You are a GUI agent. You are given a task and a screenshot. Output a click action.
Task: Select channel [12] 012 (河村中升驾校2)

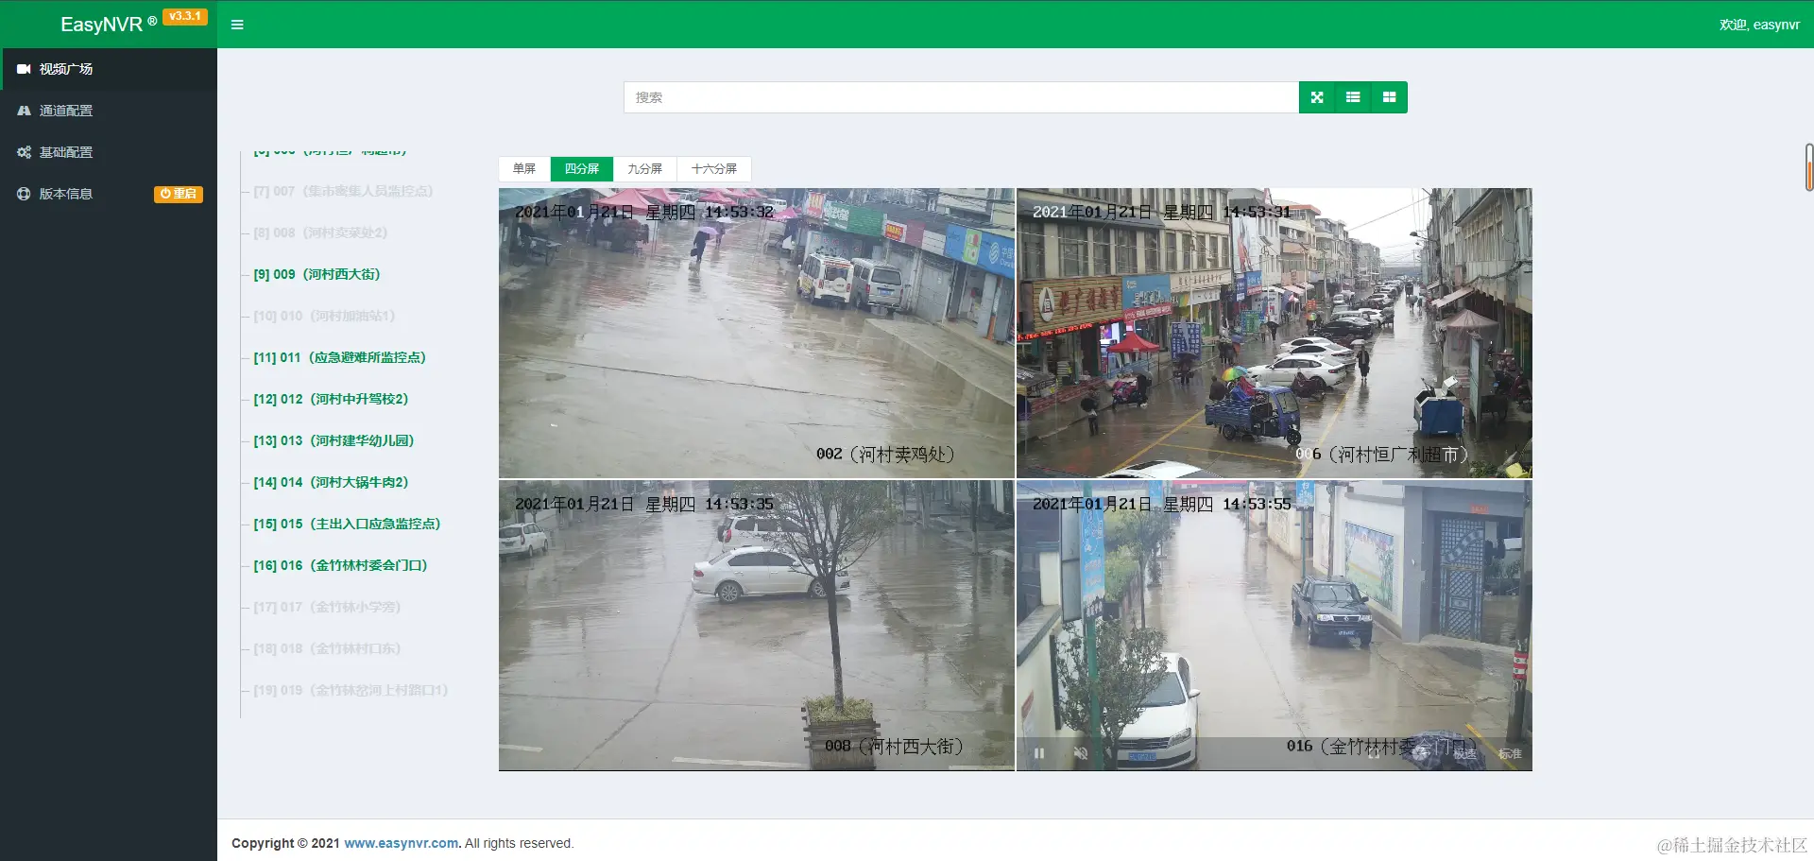tap(331, 399)
